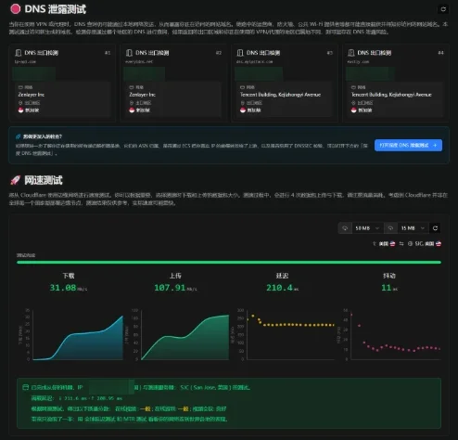Click the download speed area chart

tap(78, 338)
